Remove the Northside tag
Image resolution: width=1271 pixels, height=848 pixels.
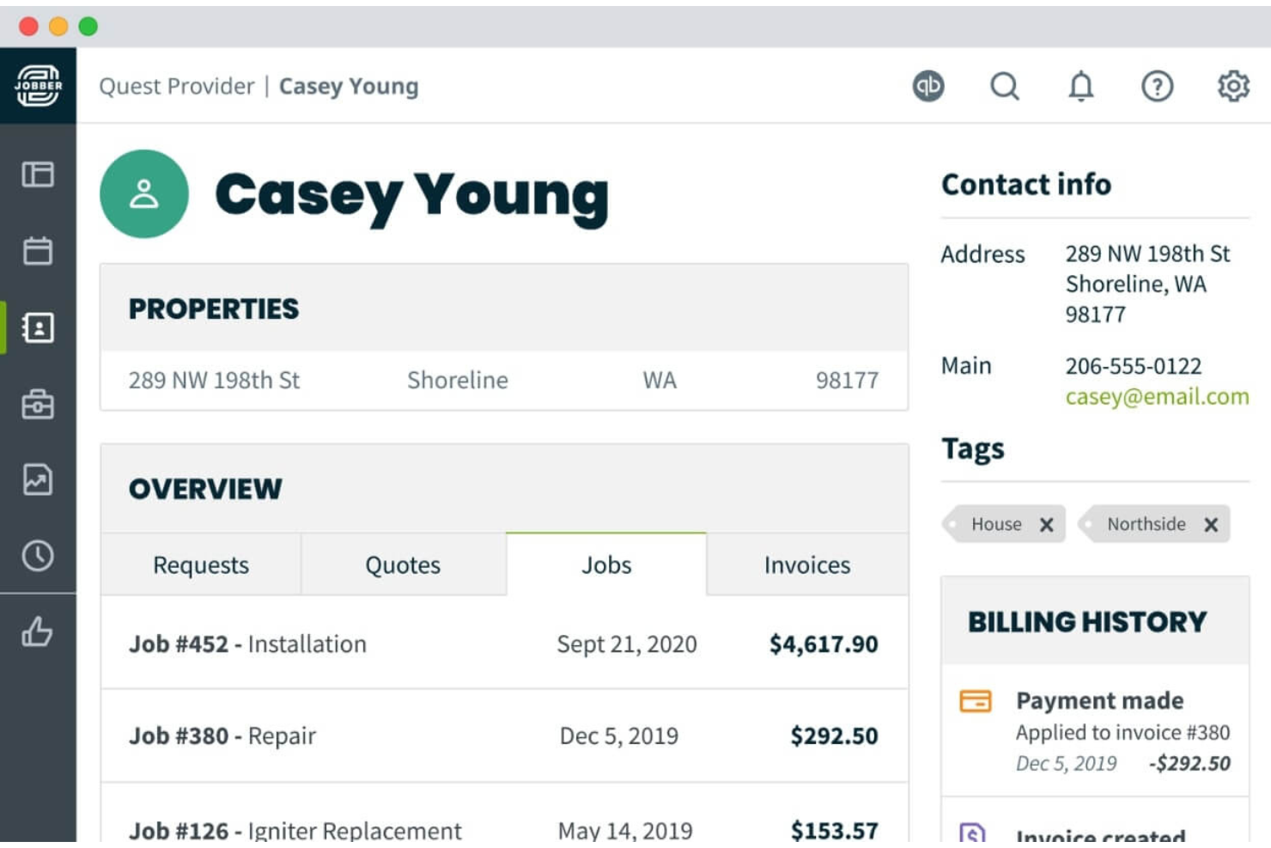coord(1211,525)
